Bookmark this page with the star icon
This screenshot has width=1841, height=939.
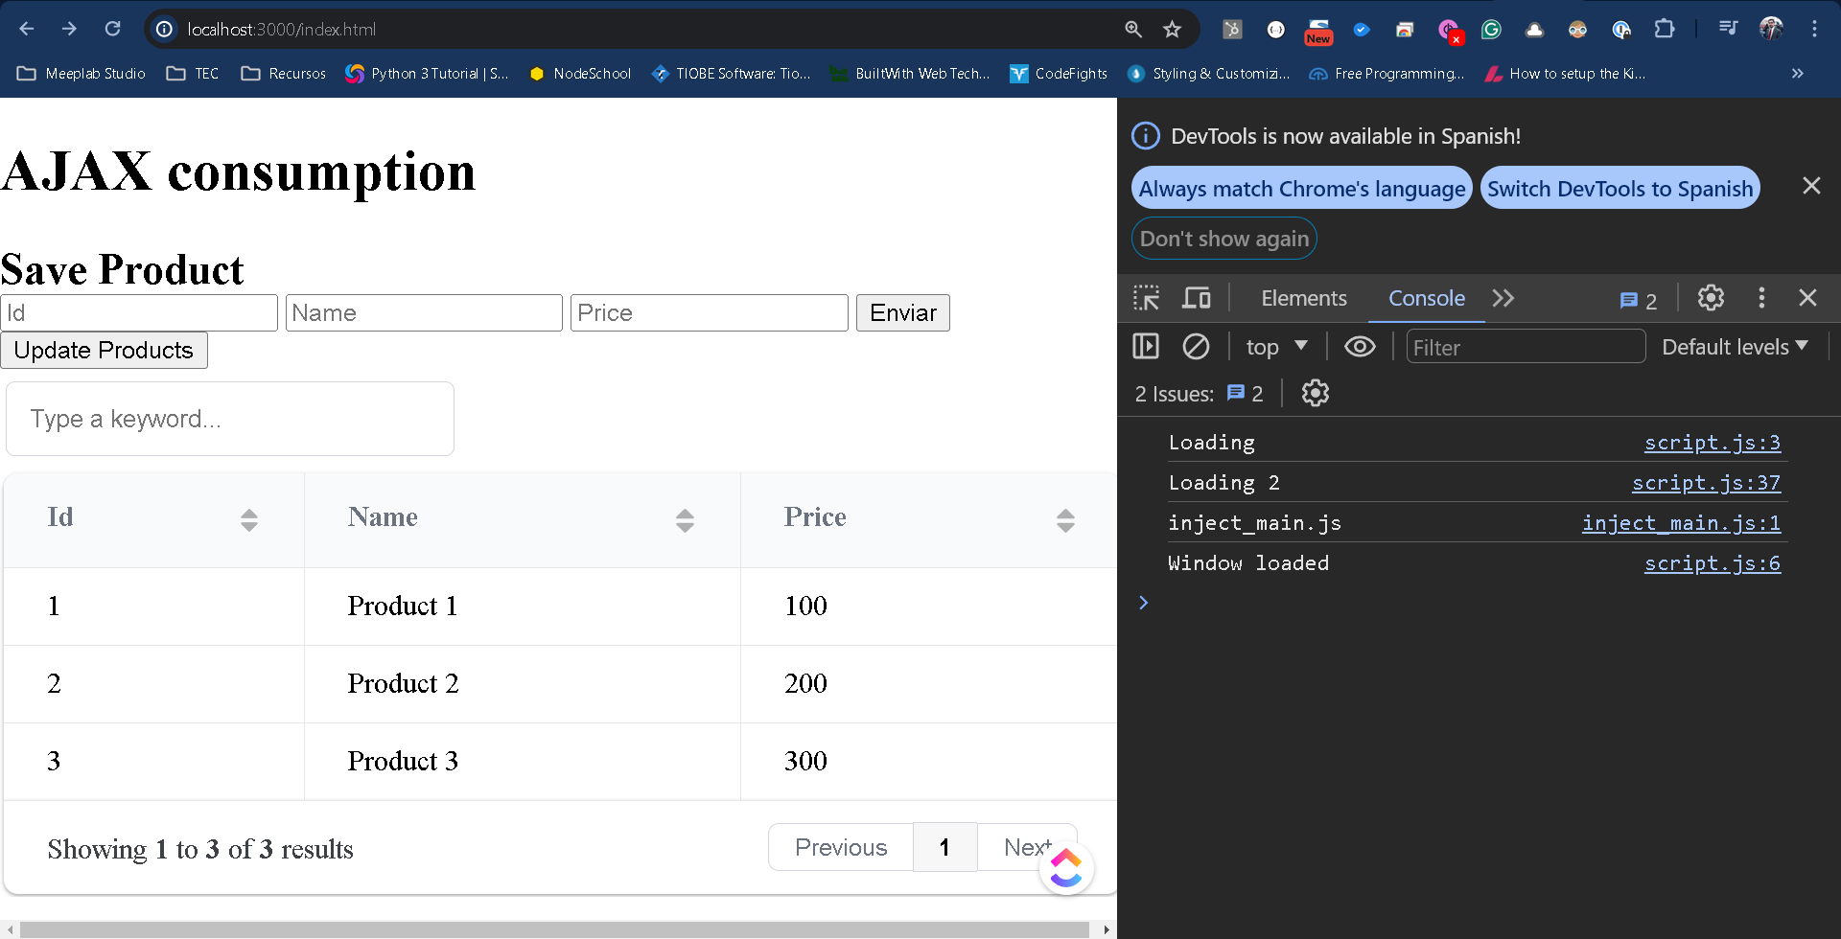[x=1172, y=30]
